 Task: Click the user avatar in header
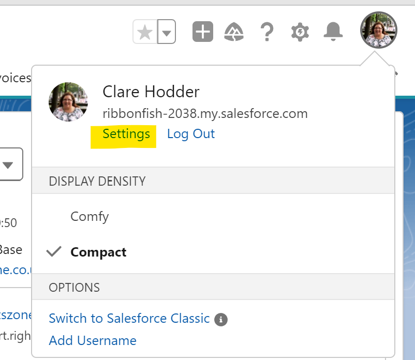click(379, 31)
